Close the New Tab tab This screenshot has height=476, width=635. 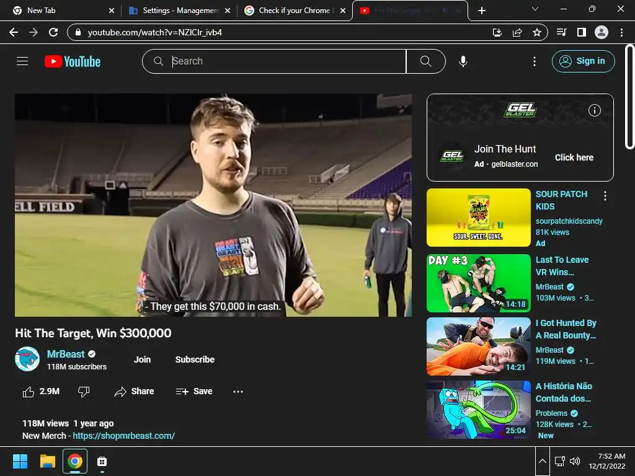coord(112,11)
